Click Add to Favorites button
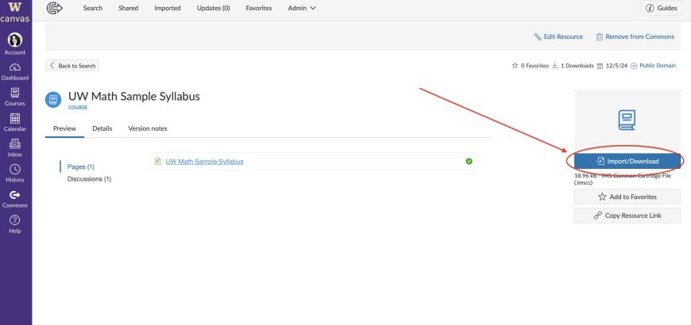 [x=627, y=197]
